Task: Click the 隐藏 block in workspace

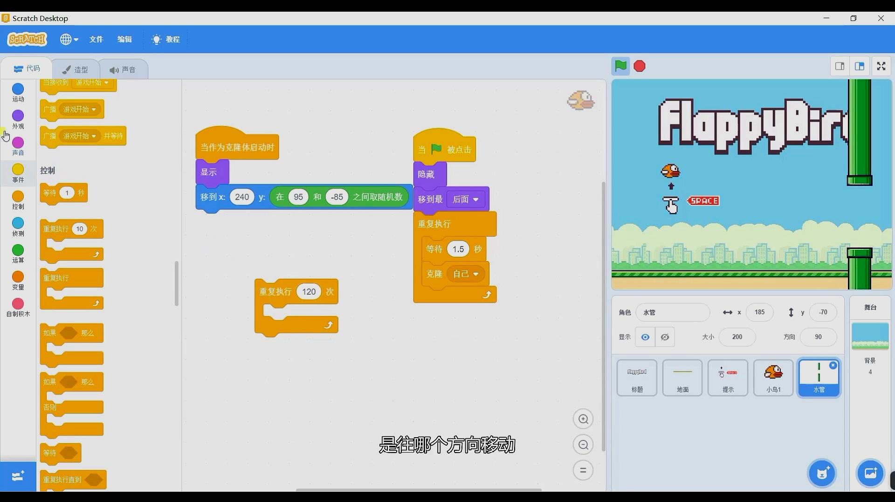Action: point(430,174)
